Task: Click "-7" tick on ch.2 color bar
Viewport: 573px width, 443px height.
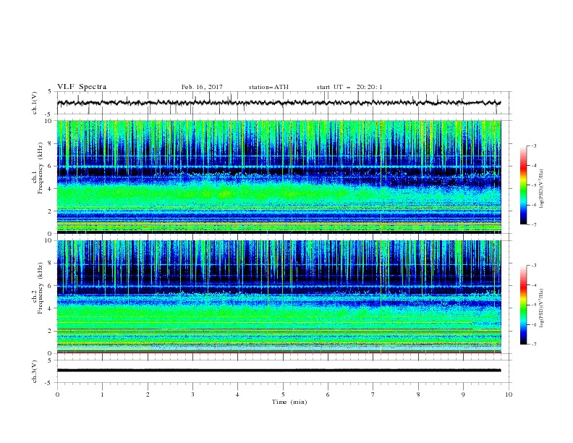Action: point(533,345)
